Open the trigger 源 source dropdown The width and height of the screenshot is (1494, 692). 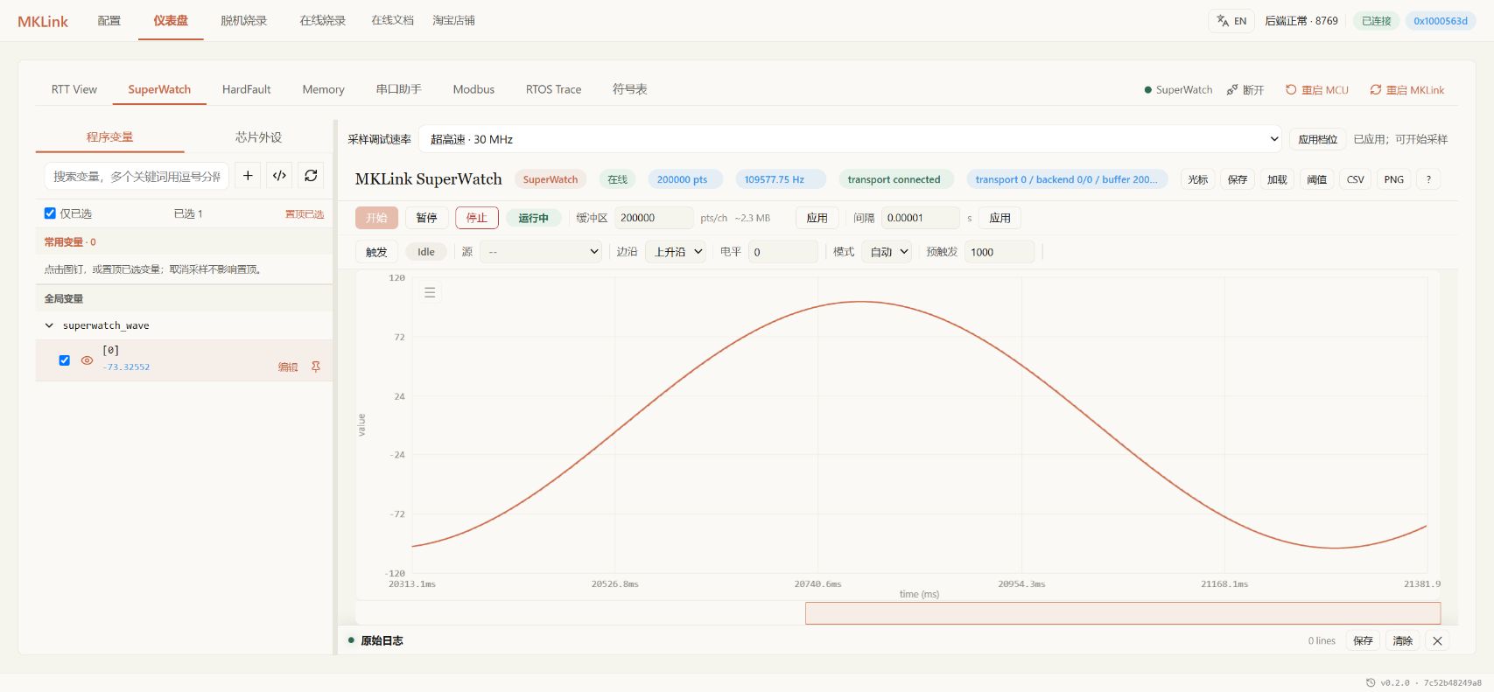[541, 252]
